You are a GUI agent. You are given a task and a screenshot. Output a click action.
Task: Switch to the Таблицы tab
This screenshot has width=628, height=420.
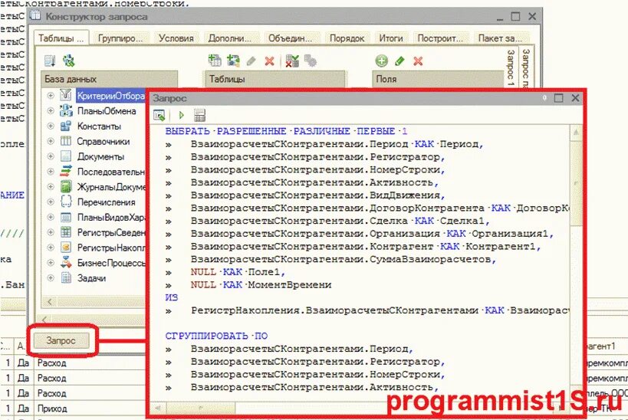(x=61, y=38)
